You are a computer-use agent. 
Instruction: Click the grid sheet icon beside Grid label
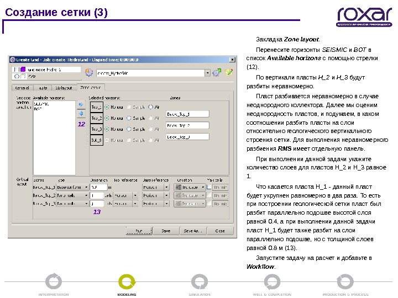(23, 76)
